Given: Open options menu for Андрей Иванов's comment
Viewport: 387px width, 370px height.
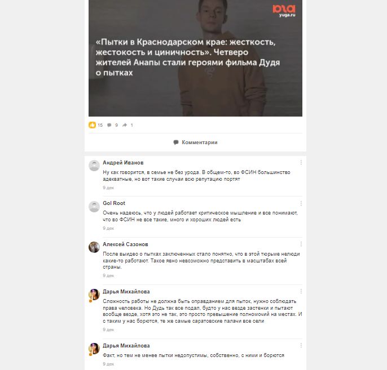Looking at the screenshot, I should (x=301, y=163).
